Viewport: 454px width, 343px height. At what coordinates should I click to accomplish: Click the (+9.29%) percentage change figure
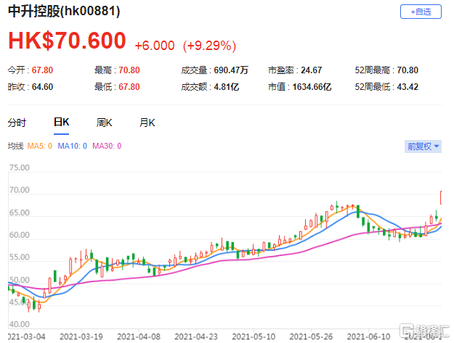point(209,45)
